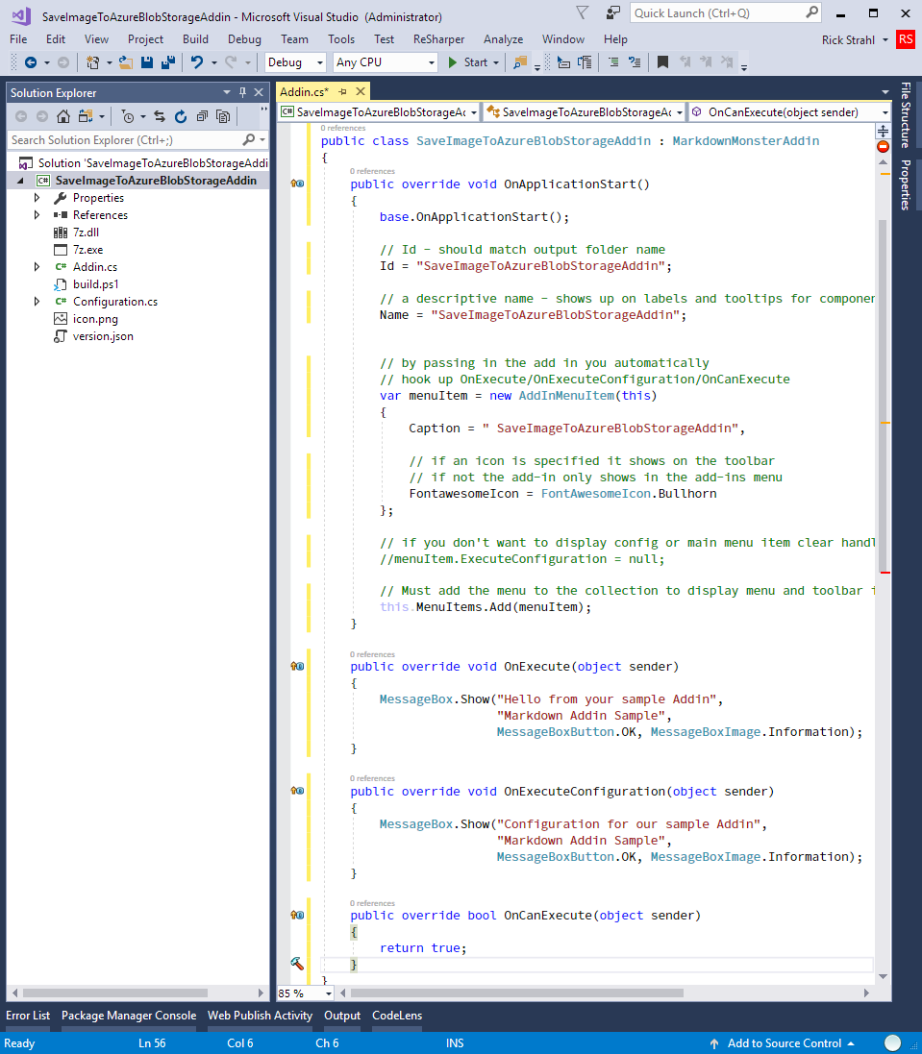The width and height of the screenshot is (922, 1054).
Task: Close the Addin.cs tab
Action: (361, 91)
